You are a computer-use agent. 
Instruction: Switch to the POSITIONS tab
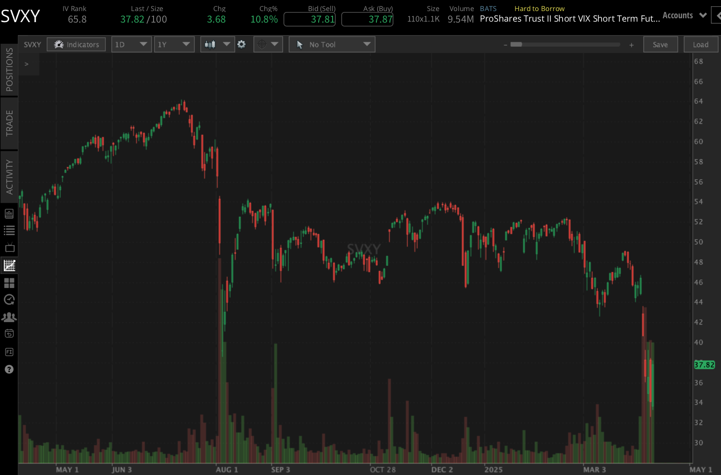(9, 69)
